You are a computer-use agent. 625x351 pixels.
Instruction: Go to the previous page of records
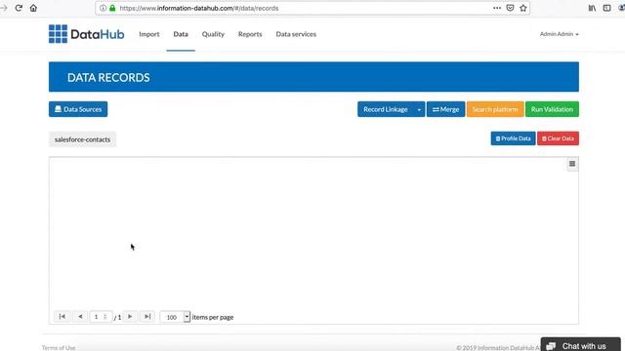pos(80,316)
